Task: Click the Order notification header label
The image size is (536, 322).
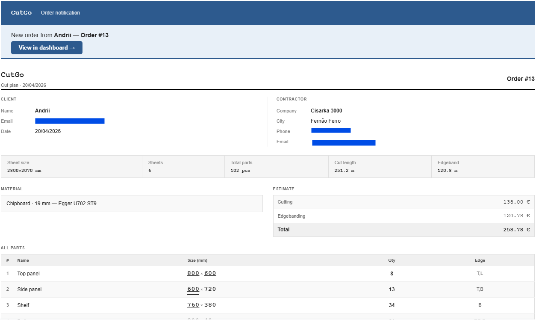Action: point(60,13)
